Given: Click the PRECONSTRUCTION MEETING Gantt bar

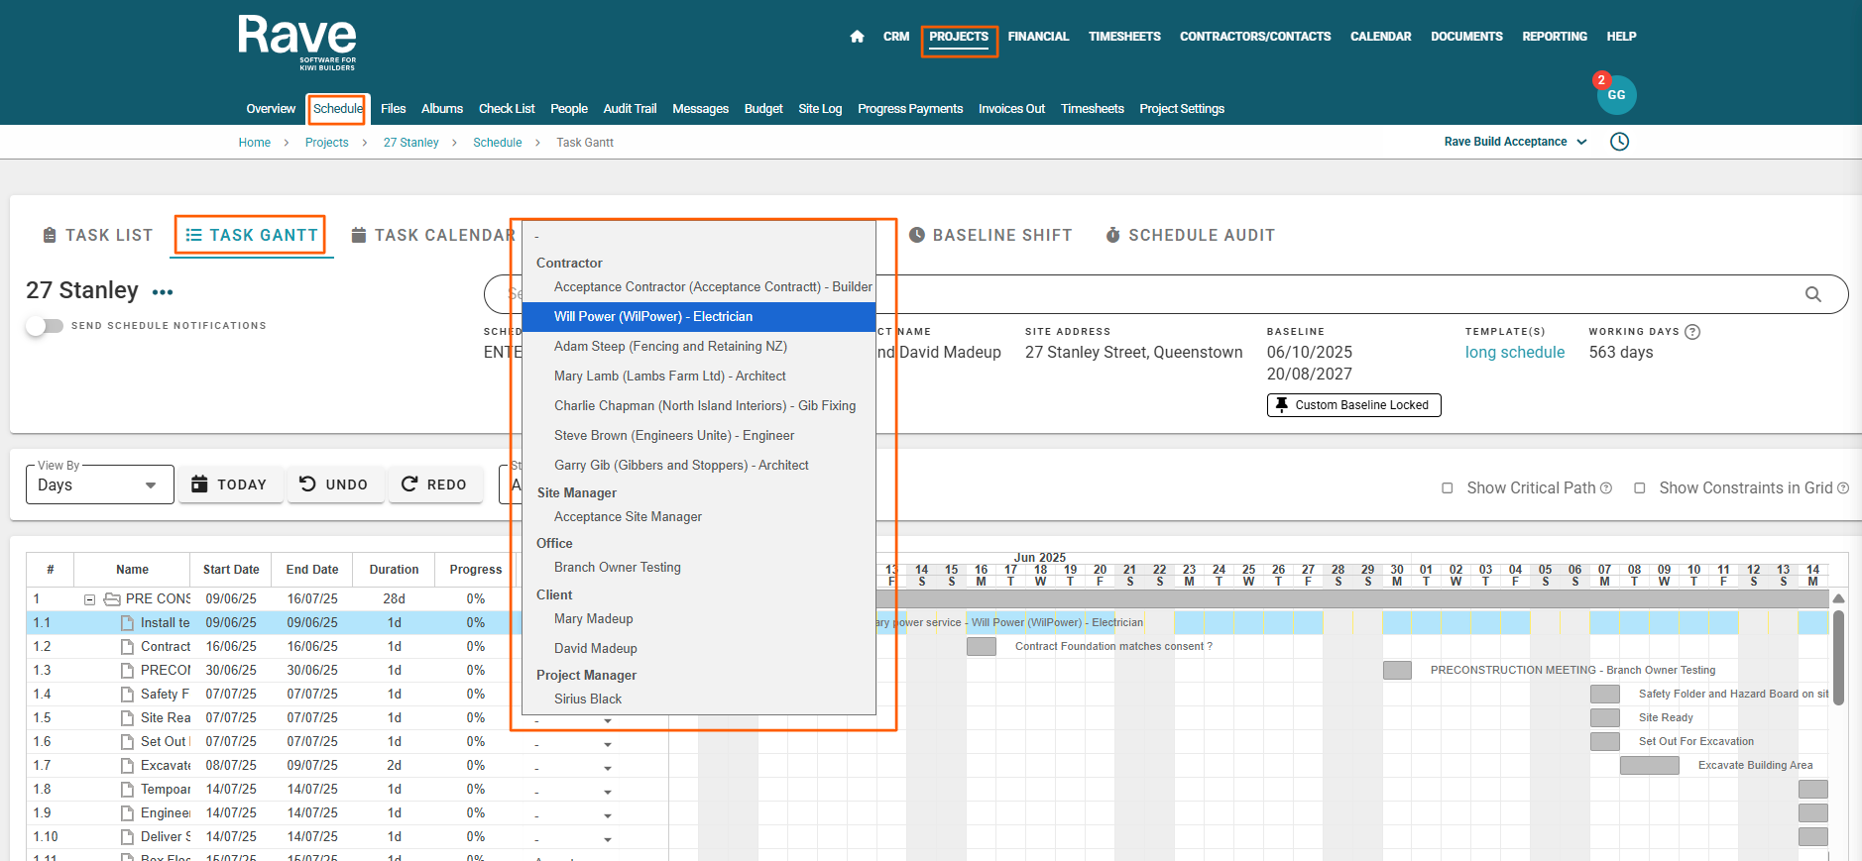Looking at the screenshot, I should point(1397,671).
